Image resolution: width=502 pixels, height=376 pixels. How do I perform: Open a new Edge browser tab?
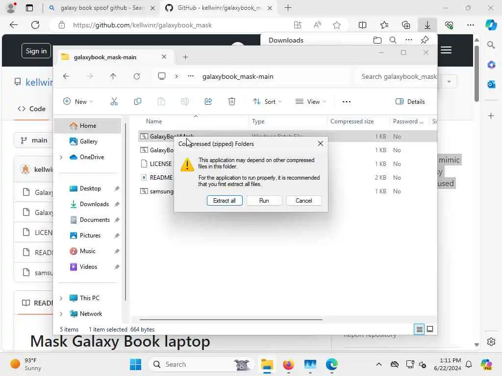coord(288,8)
